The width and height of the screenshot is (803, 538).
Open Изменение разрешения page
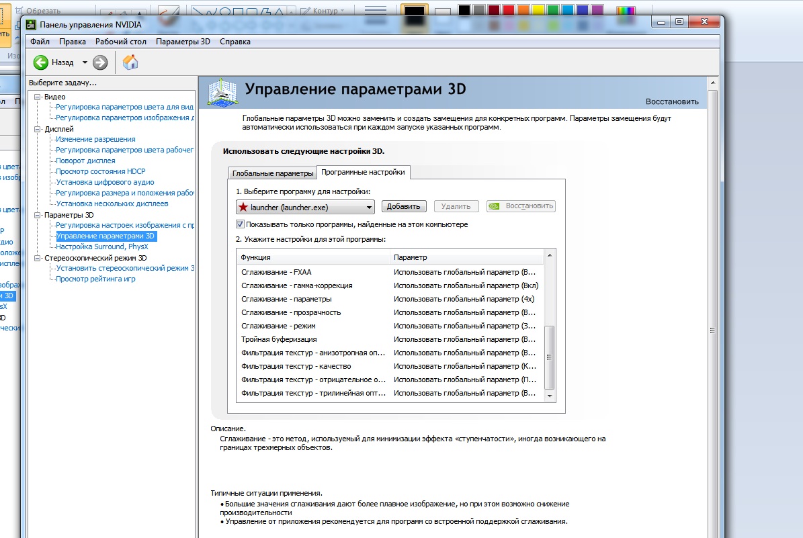click(95, 139)
